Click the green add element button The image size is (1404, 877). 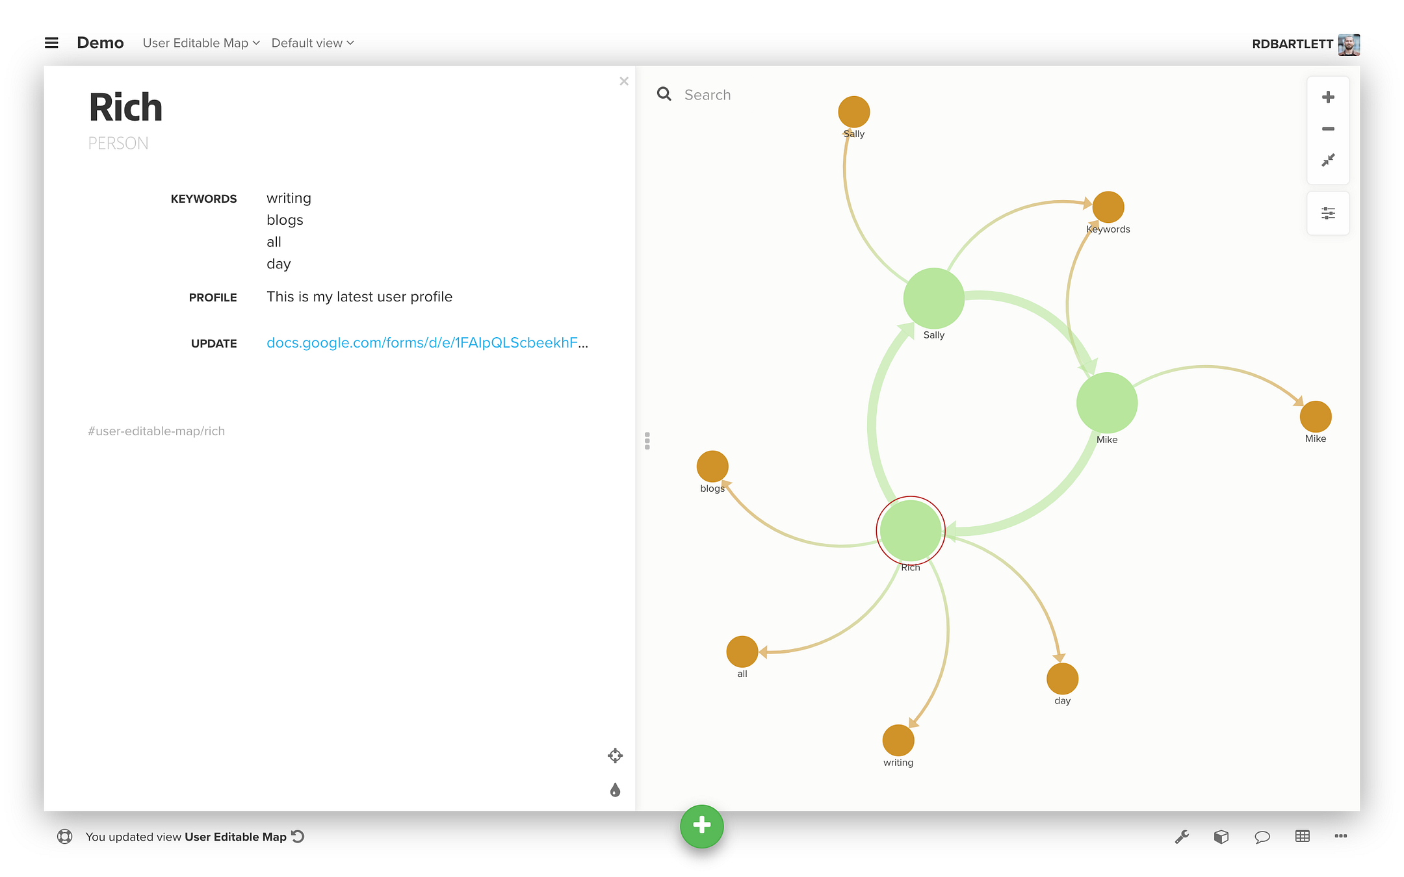[701, 826]
